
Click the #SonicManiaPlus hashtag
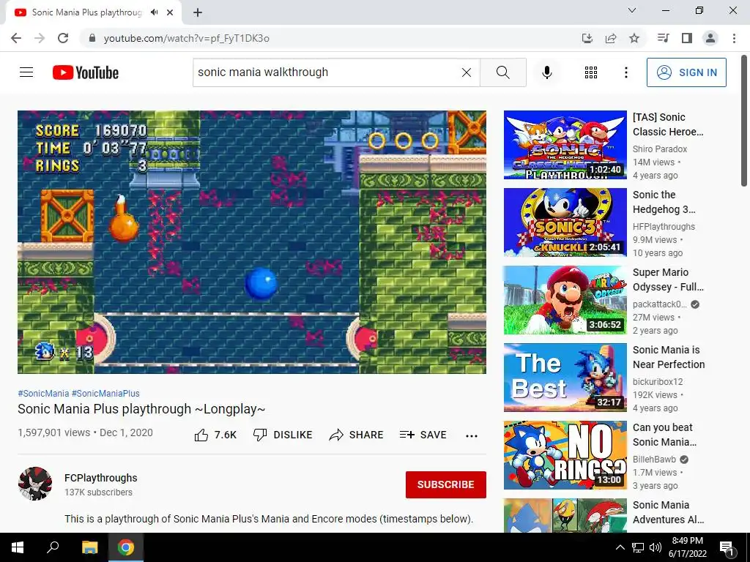(x=105, y=393)
